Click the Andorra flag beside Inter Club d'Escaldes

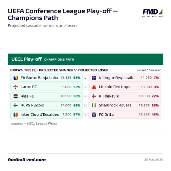[x=15, y=115]
